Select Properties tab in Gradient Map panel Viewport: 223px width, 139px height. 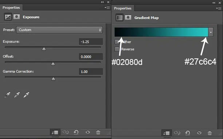point(123,8)
